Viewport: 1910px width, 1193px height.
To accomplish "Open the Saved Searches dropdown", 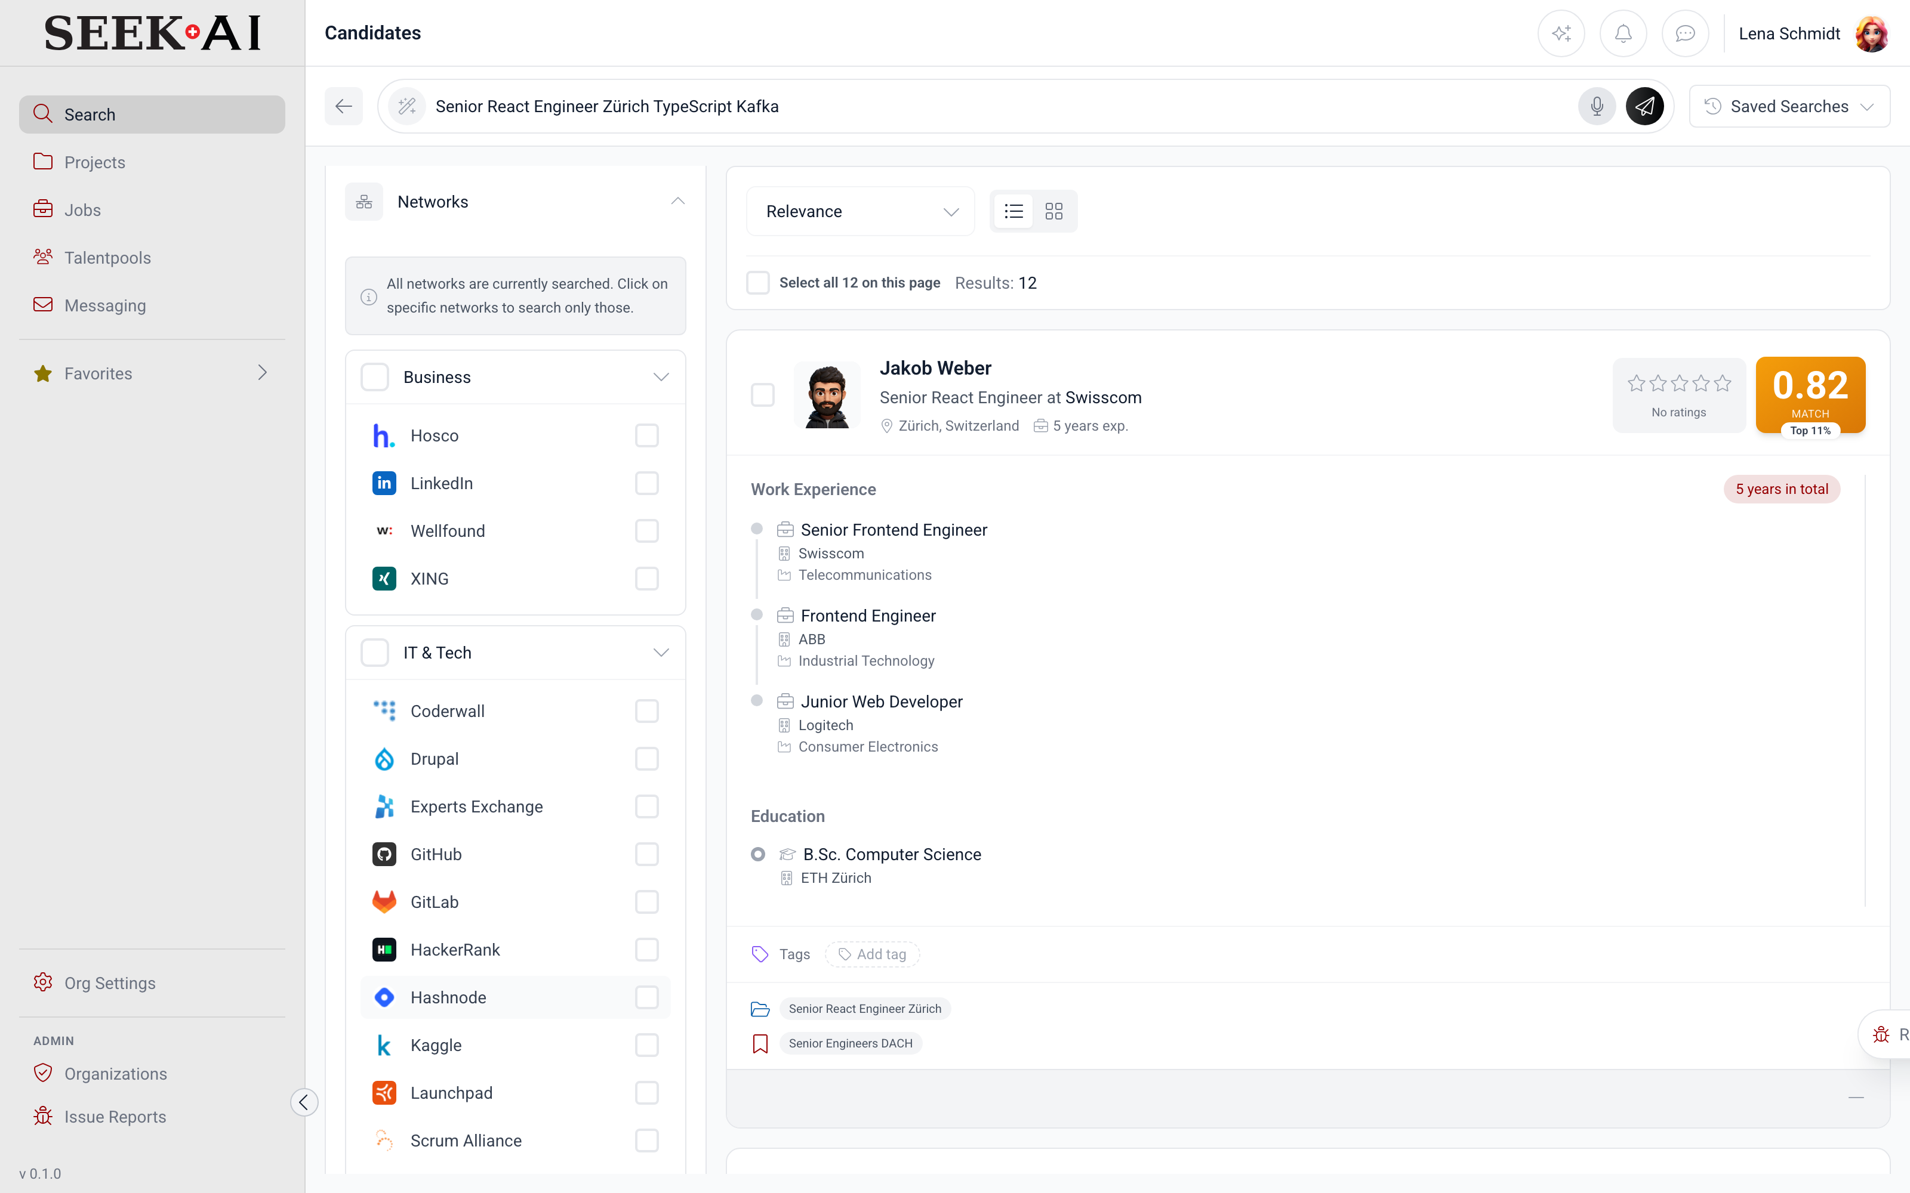I will pyautogui.click(x=1789, y=106).
